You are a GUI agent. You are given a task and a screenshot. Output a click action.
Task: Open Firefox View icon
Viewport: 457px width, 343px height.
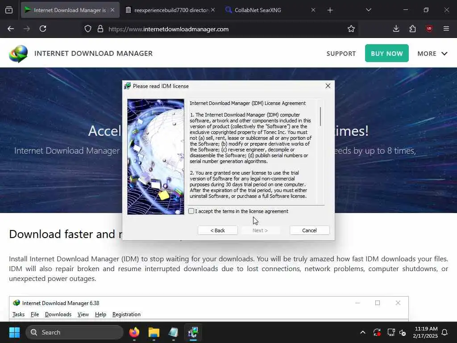coord(9,10)
